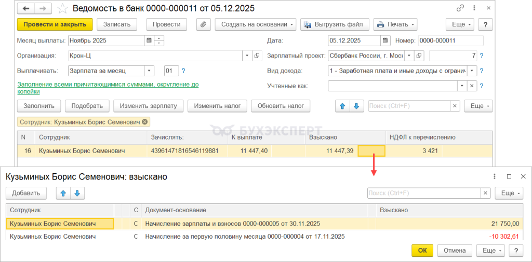Image resolution: width=532 pixels, height=262 pixels.
Task: Open the Организация Крон-Ц record with the open icon
Action: 257,56
